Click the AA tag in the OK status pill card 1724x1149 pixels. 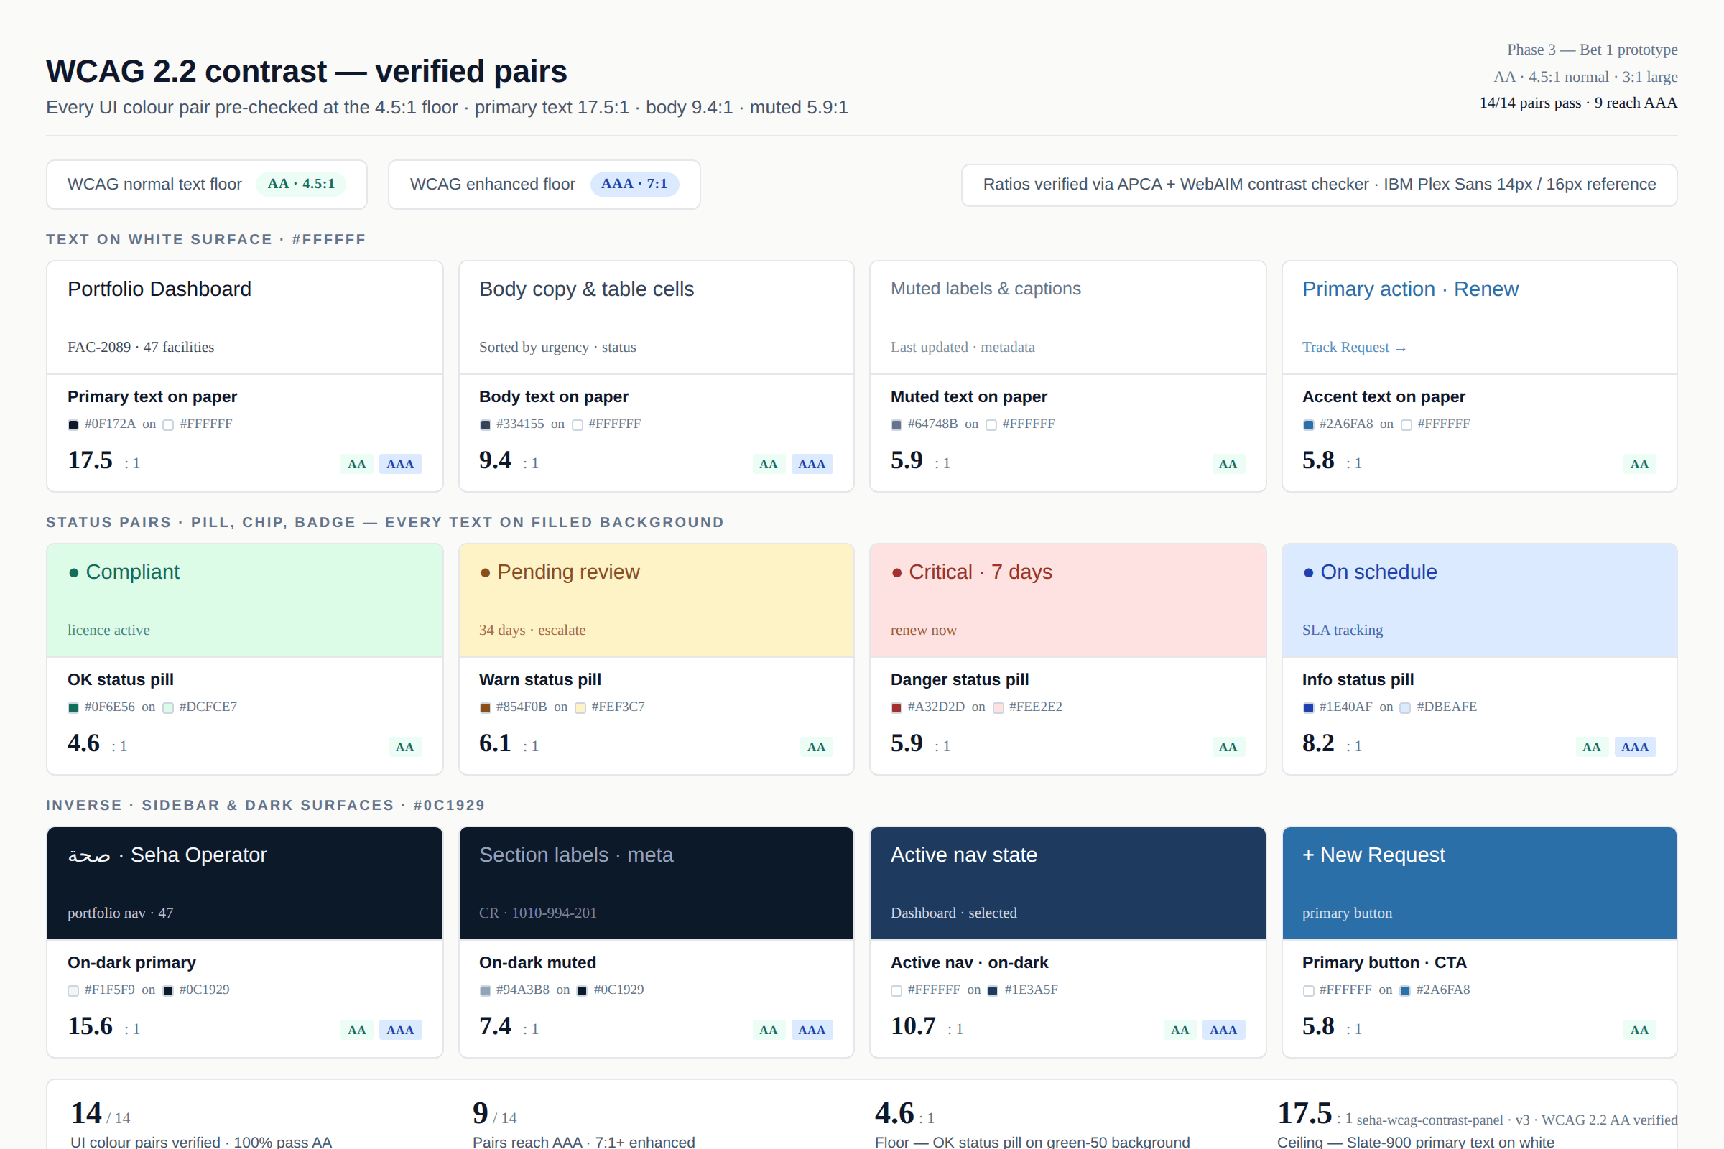tap(404, 747)
